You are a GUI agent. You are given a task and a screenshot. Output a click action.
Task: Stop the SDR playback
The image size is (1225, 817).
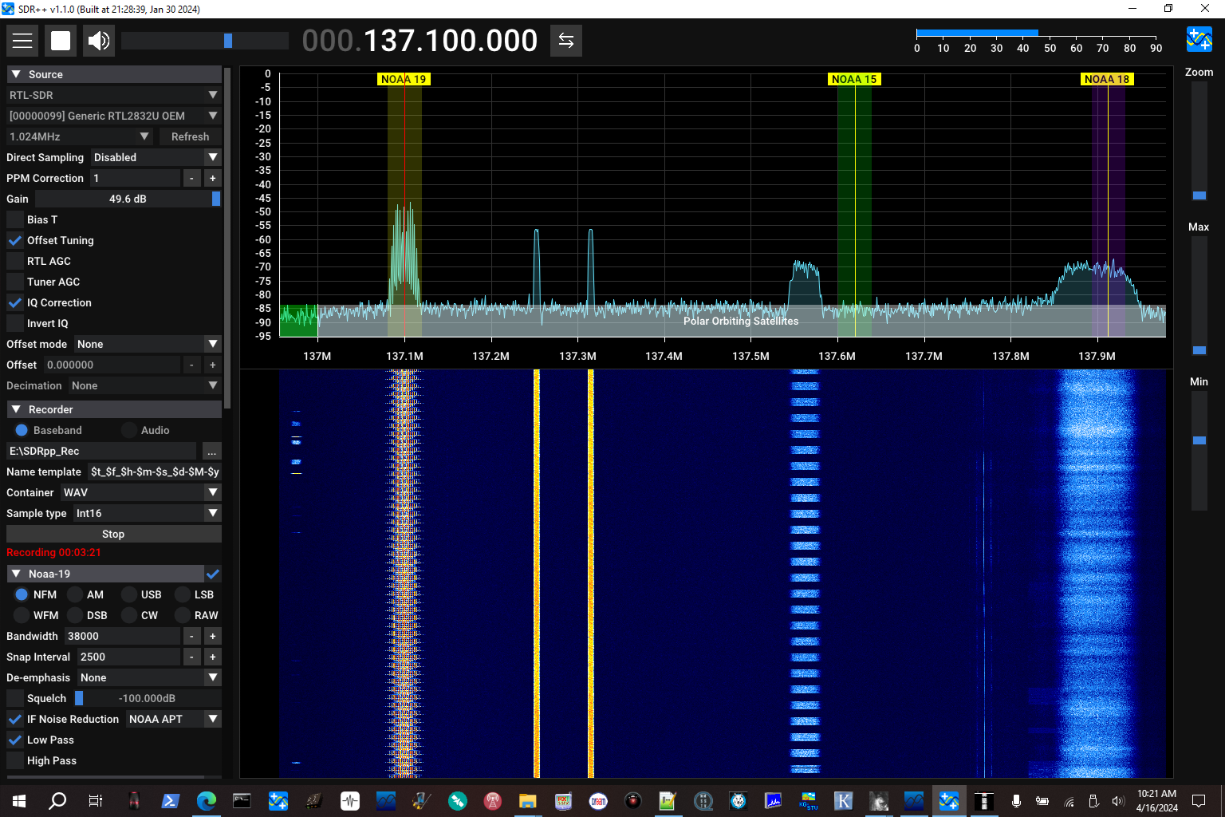[x=61, y=41]
